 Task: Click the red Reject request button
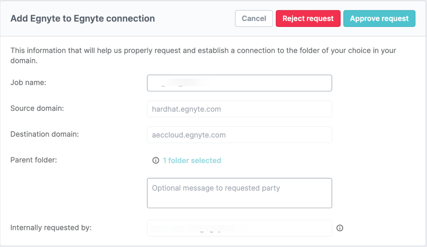(x=308, y=18)
